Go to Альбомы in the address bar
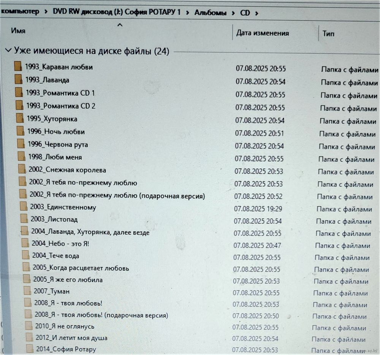Image resolution: width=380 pixels, height=355 pixels. [x=211, y=13]
